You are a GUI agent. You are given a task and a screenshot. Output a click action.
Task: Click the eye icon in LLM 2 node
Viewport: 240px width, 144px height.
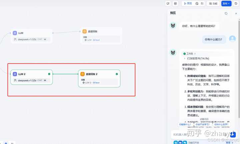point(45,80)
